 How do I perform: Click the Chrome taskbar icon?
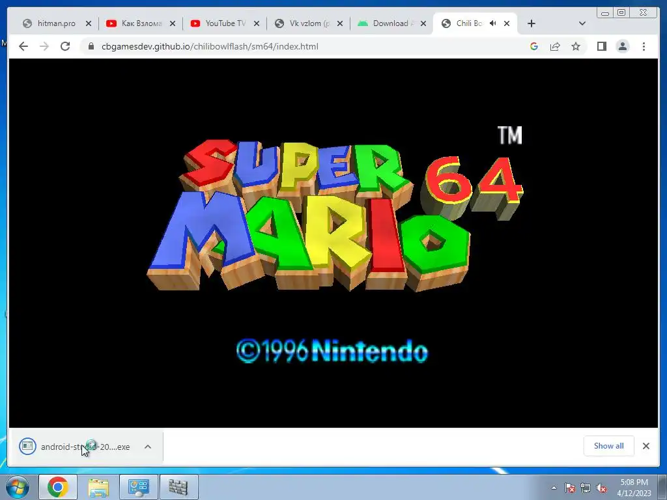point(58,487)
